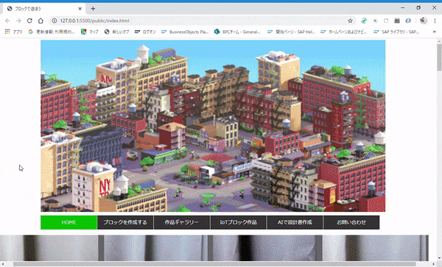Open the Google 更新情報 bookmark

[52, 32]
